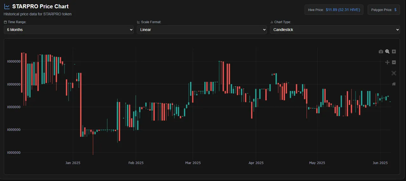
Task: Select the pan arrows tool
Action: [387, 62]
